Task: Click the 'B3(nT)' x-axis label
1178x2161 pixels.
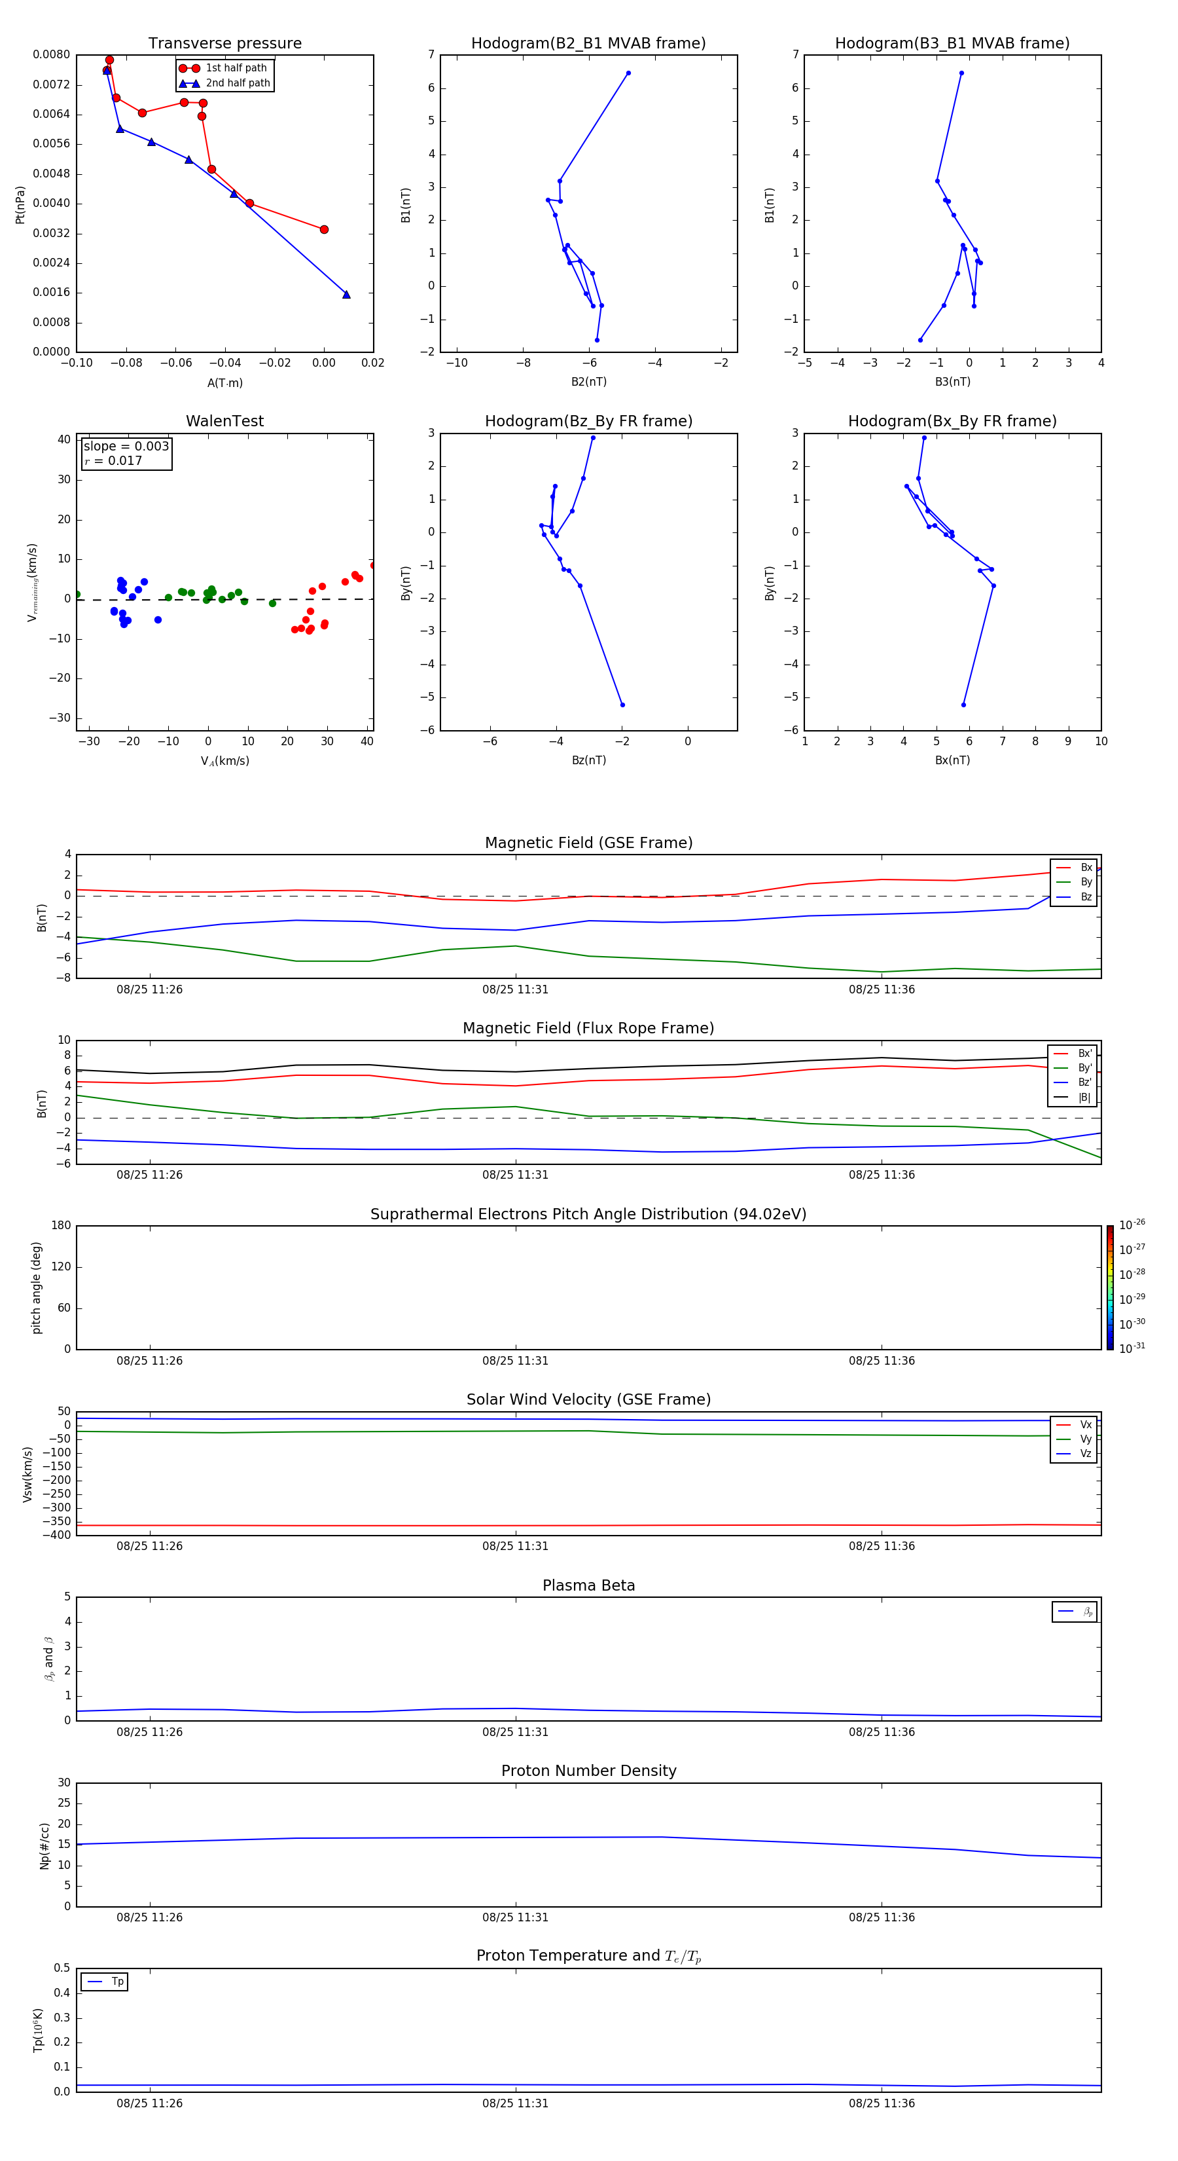Action: [952, 382]
